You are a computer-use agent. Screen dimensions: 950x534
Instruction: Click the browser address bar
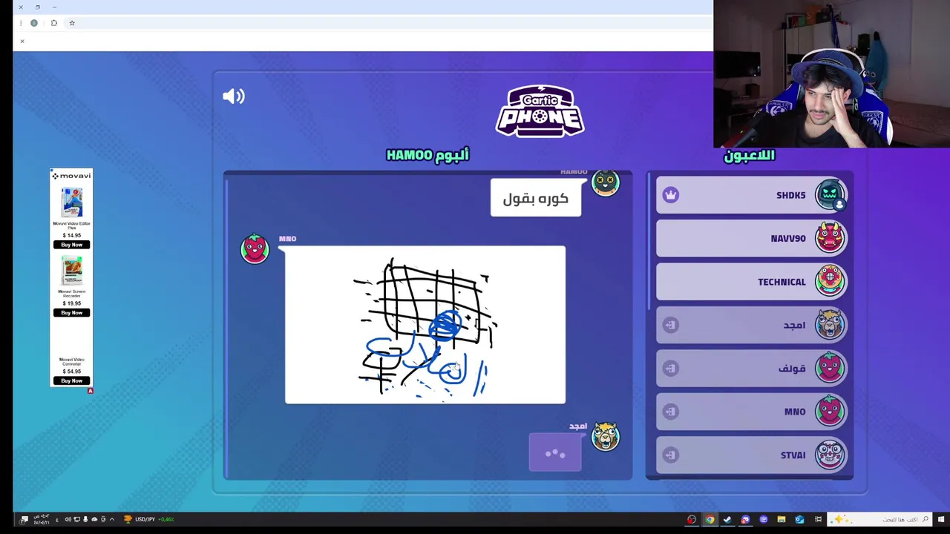[393, 23]
